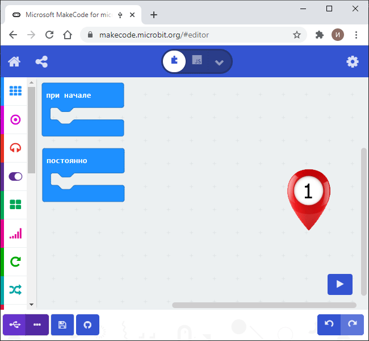
Task: Open the browser home page
Action: [68, 35]
